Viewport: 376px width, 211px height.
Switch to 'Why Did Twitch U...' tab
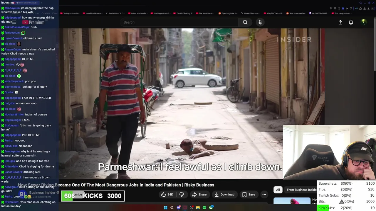click(273, 13)
